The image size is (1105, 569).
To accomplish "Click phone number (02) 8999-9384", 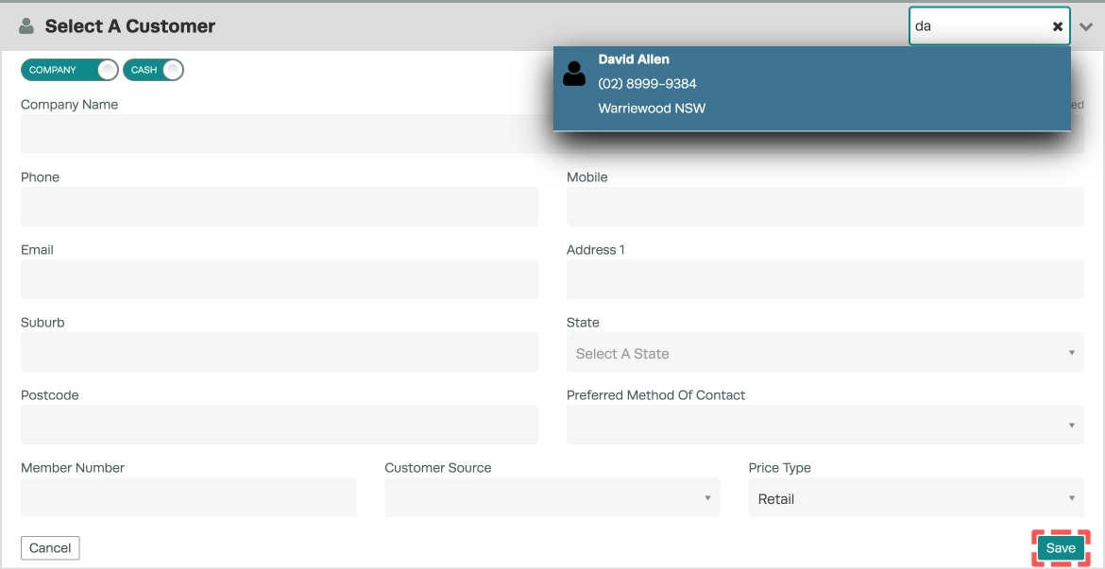I will pyautogui.click(x=647, y=84).
